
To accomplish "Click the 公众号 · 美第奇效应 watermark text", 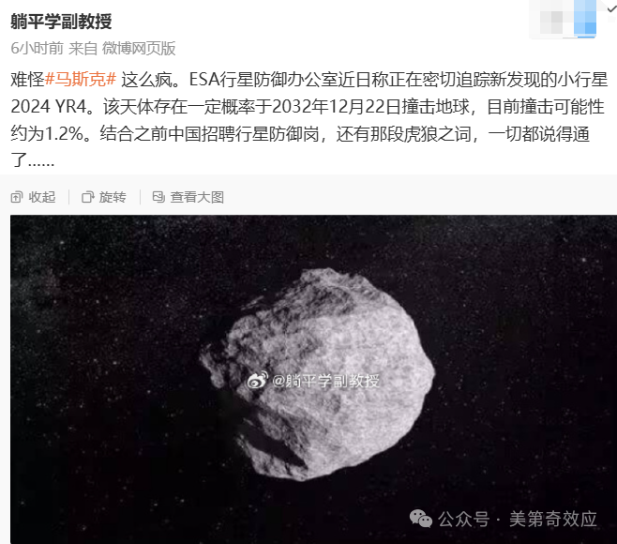I will pos(518,519).
